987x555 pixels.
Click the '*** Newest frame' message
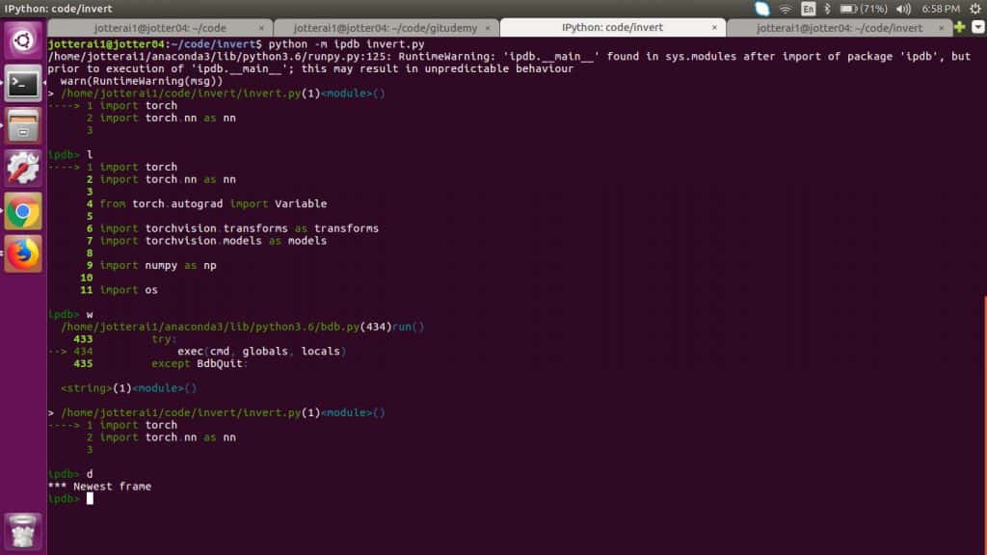99,487
